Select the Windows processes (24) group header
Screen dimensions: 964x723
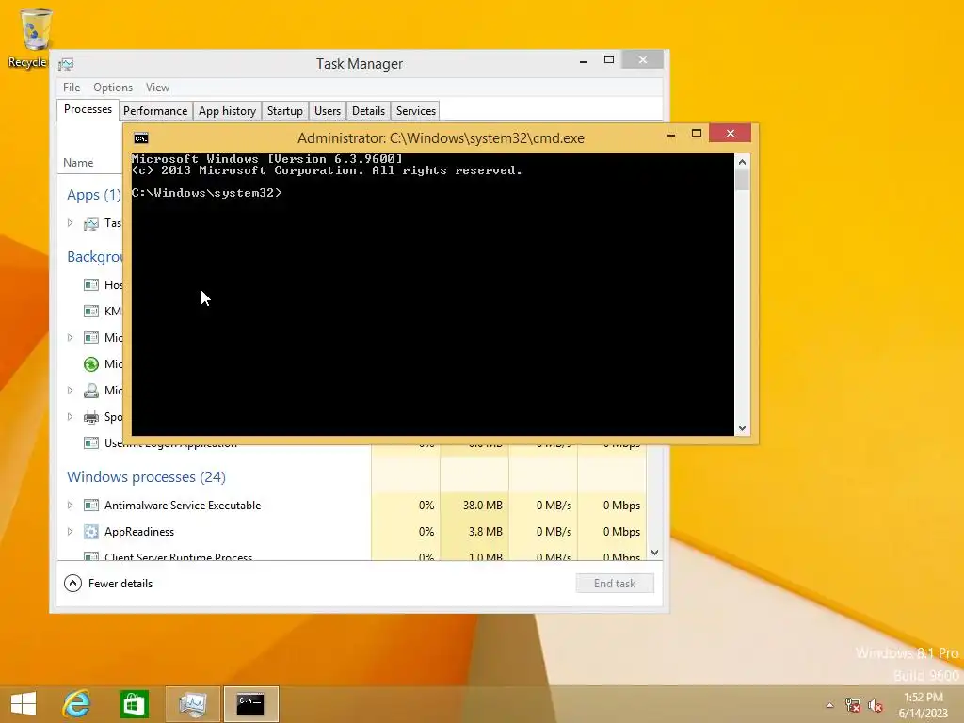coord(146,477)
